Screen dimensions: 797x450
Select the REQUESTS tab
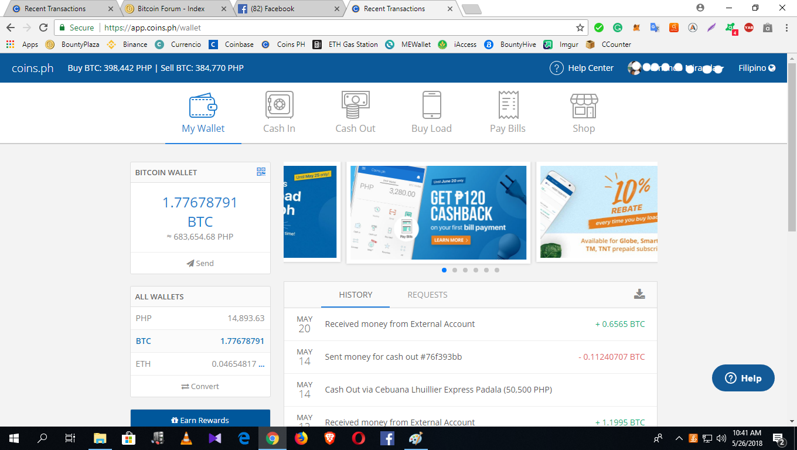pos(427,295)
